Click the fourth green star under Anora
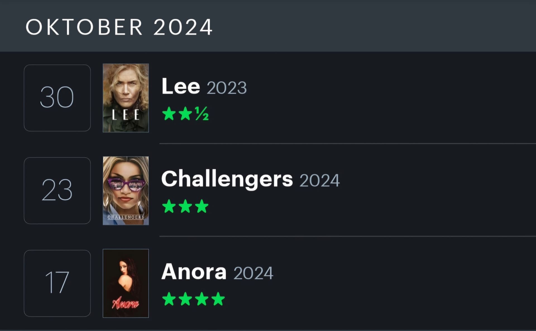Image resolution: width=536 pixels, height=331 pixels. tap(218, 299)
